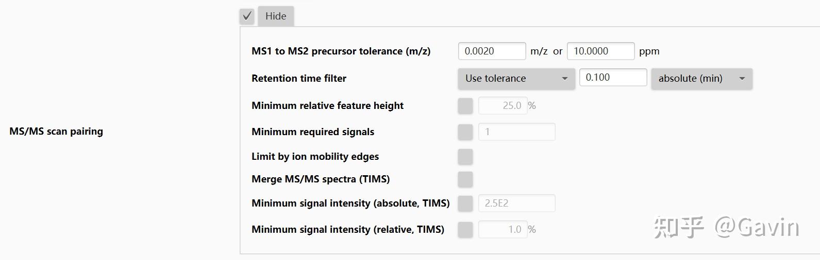Viewport: 820px width, 260px height.
Task: Open the Use tolerance dropdown
Action: click(516, 79)
